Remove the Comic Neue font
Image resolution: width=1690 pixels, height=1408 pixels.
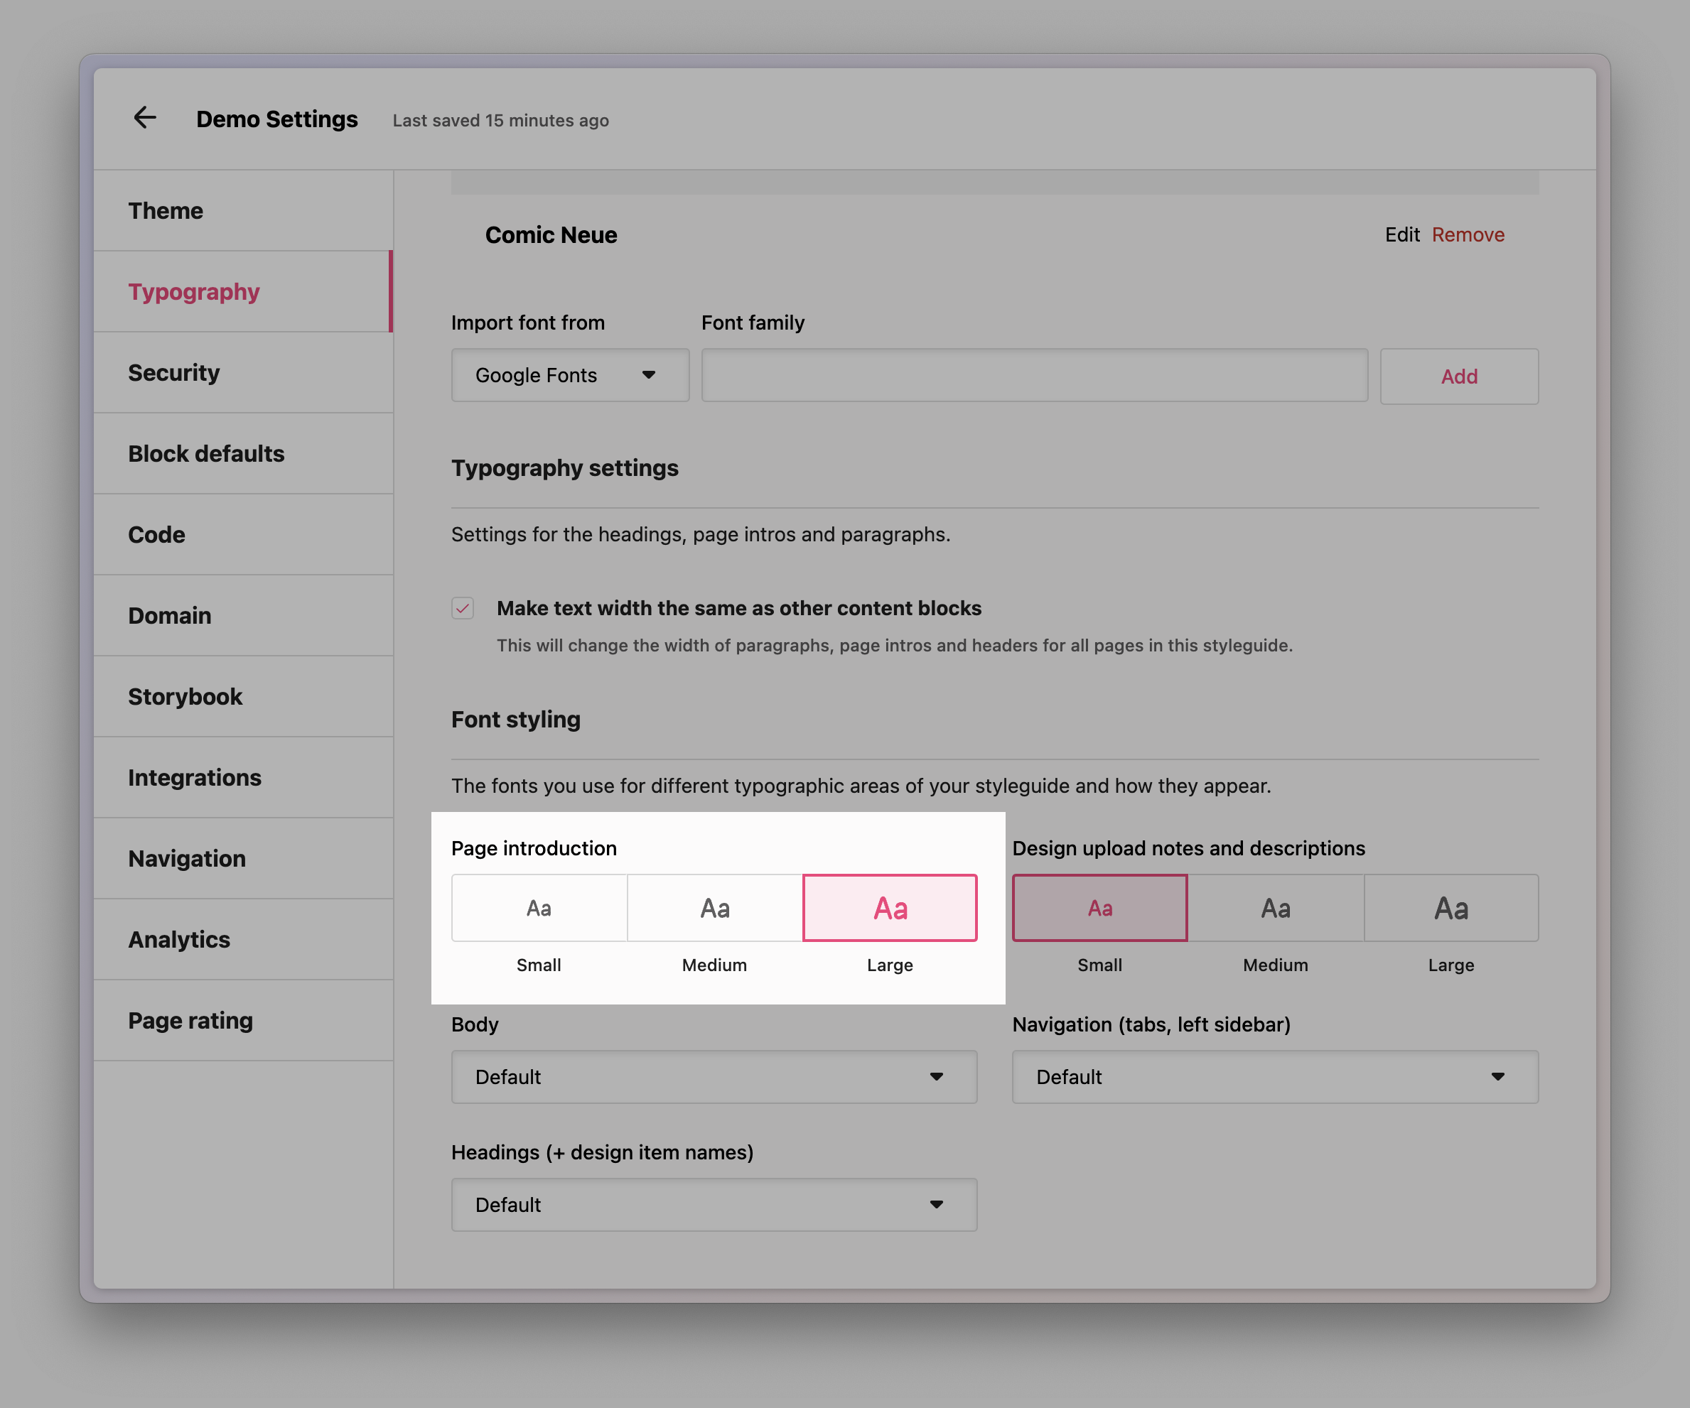point(1468,234)
